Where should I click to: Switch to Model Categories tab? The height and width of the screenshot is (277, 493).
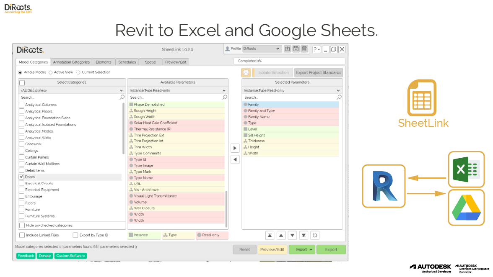(33, 62)
